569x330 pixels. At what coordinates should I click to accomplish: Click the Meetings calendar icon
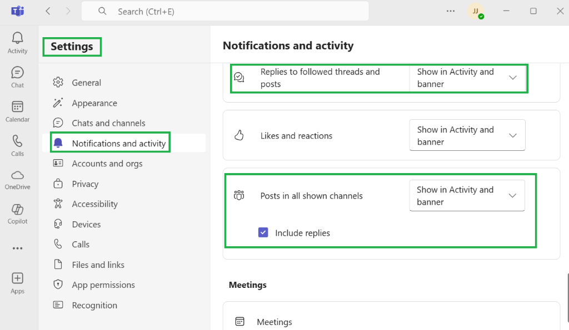[240, 321]
